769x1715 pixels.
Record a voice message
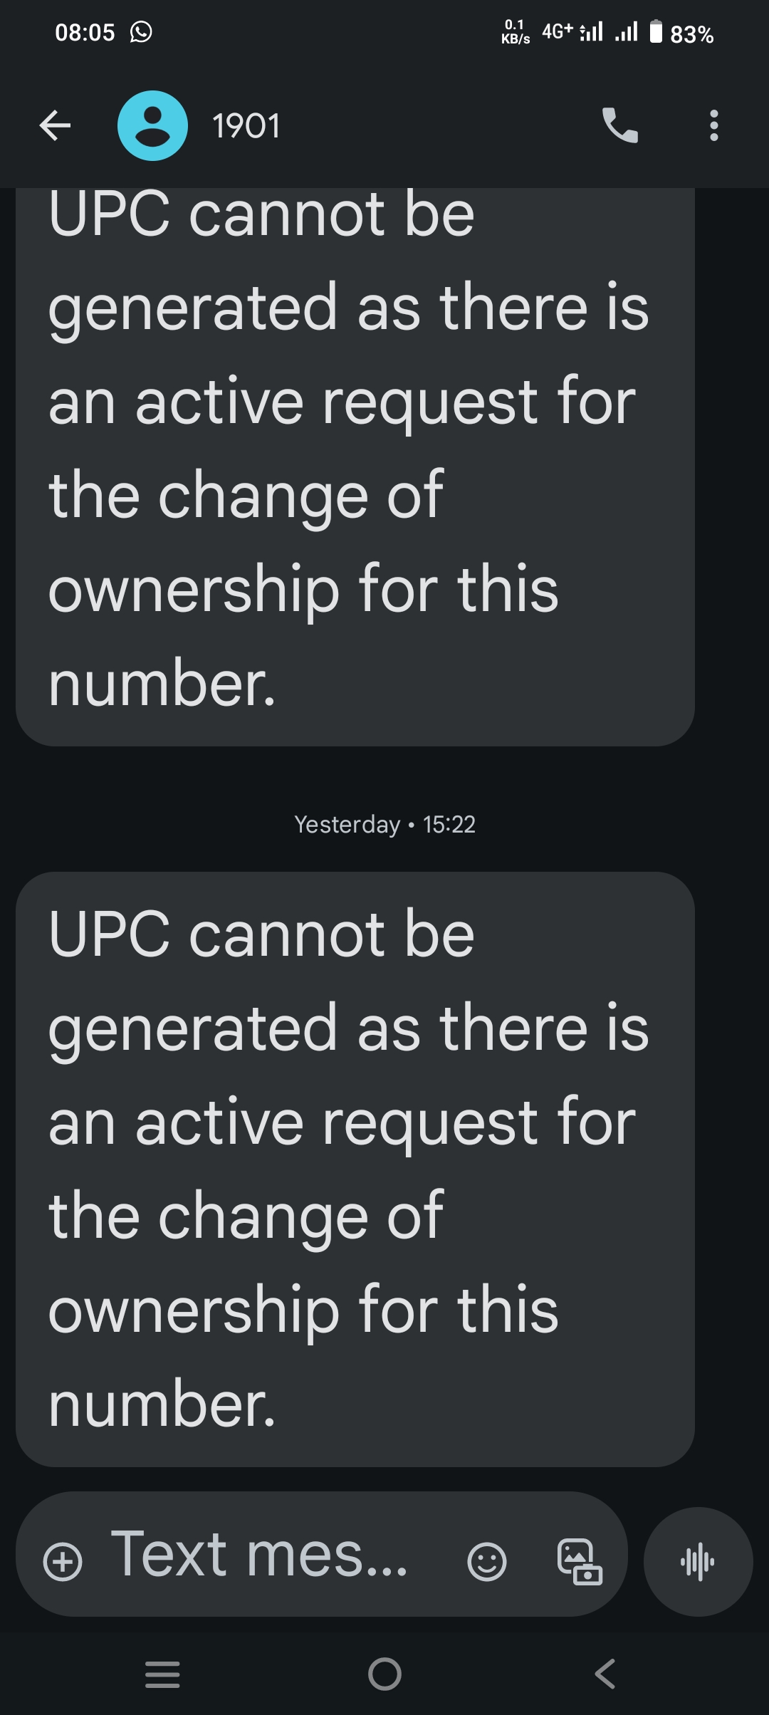pyautogui.click(x=698, y=1562)
